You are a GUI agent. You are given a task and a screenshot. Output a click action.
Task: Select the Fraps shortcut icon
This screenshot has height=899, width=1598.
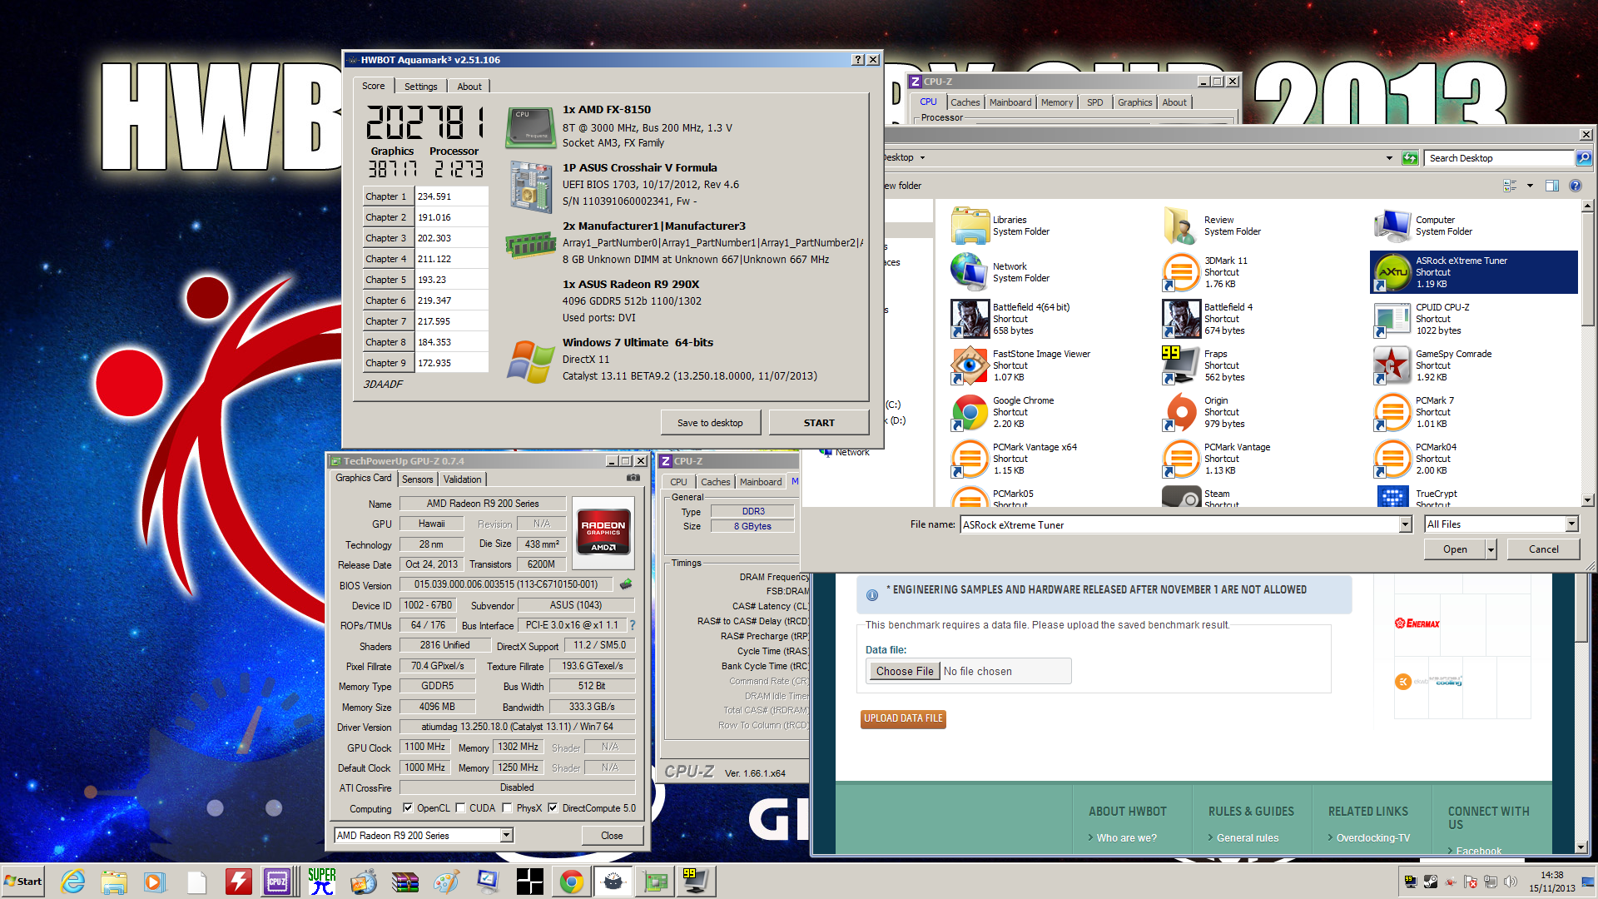point(1180,365)
